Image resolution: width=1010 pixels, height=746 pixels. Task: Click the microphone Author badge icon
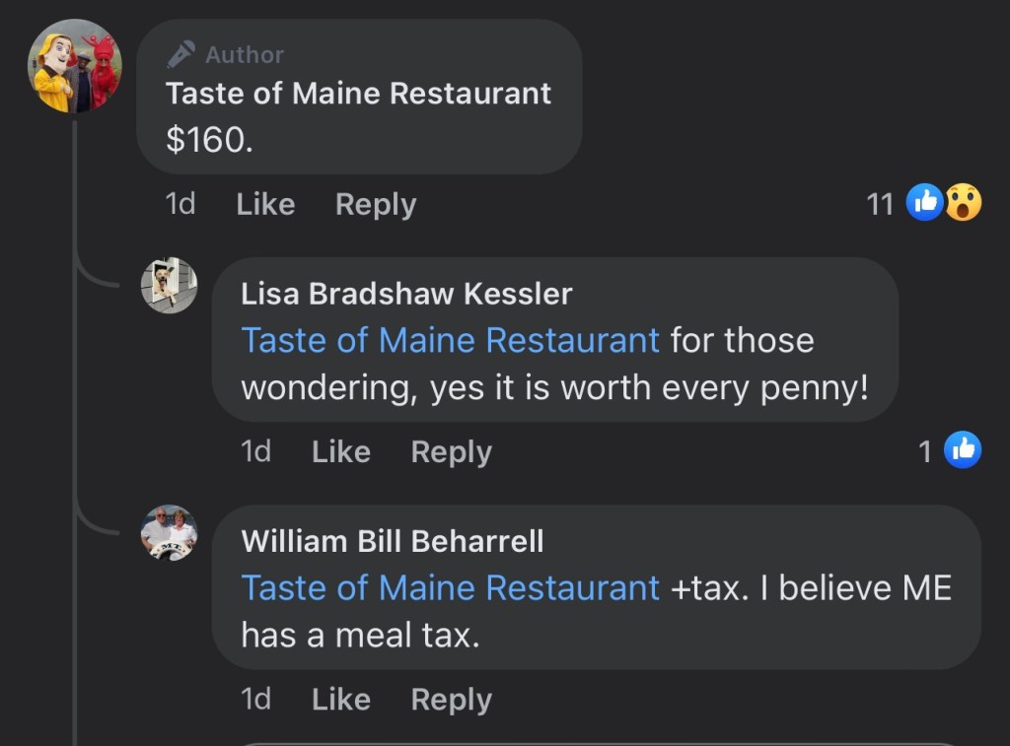click(x=180, y=54)
